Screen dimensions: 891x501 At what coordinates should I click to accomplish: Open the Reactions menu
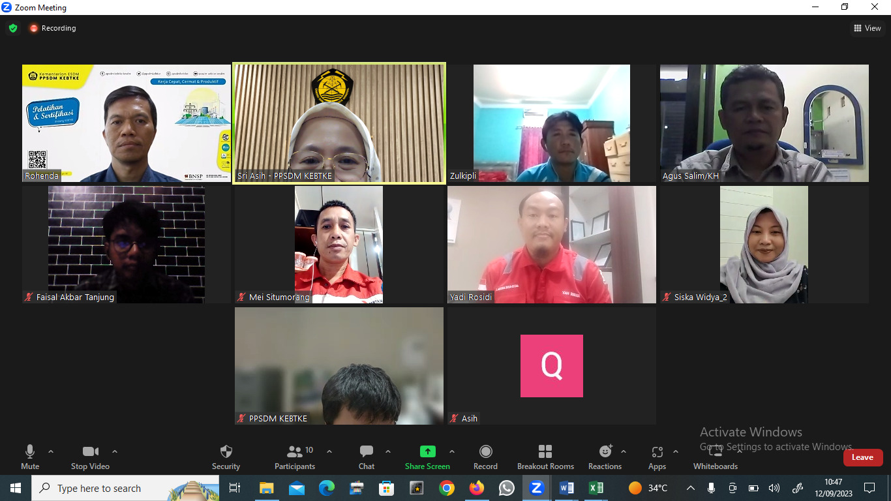[605, 451]
